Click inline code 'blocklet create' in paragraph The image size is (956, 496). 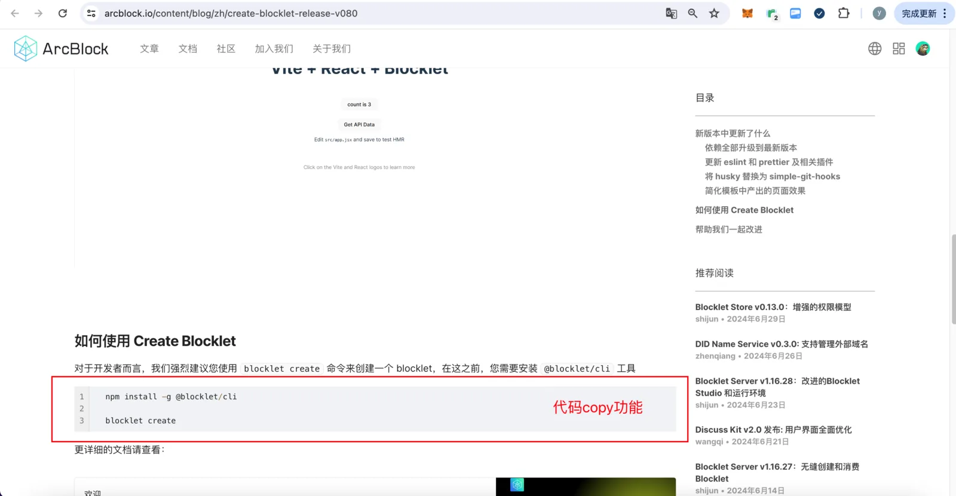[281, 369]
